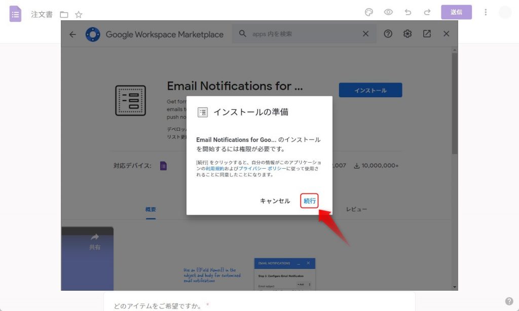Image resolution: width=519 pixels, height=311 pixels.
Task: Click the Email Notifications for ... heading
Action: 235,86
